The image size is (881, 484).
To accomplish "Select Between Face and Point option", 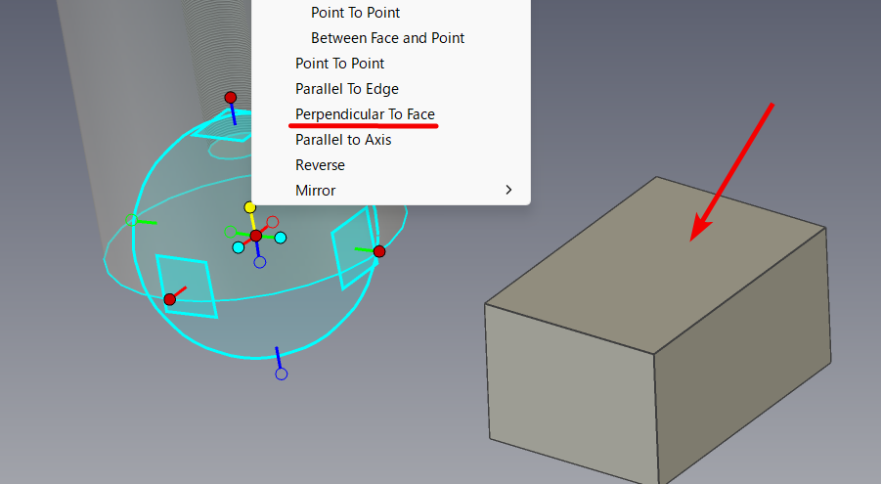I will coord(387,38).
